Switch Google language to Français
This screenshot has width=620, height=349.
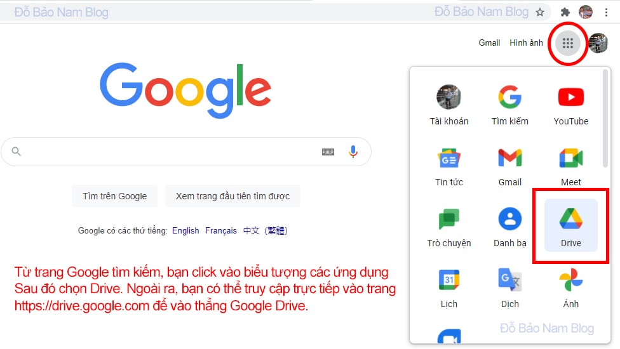coord(220,230)
